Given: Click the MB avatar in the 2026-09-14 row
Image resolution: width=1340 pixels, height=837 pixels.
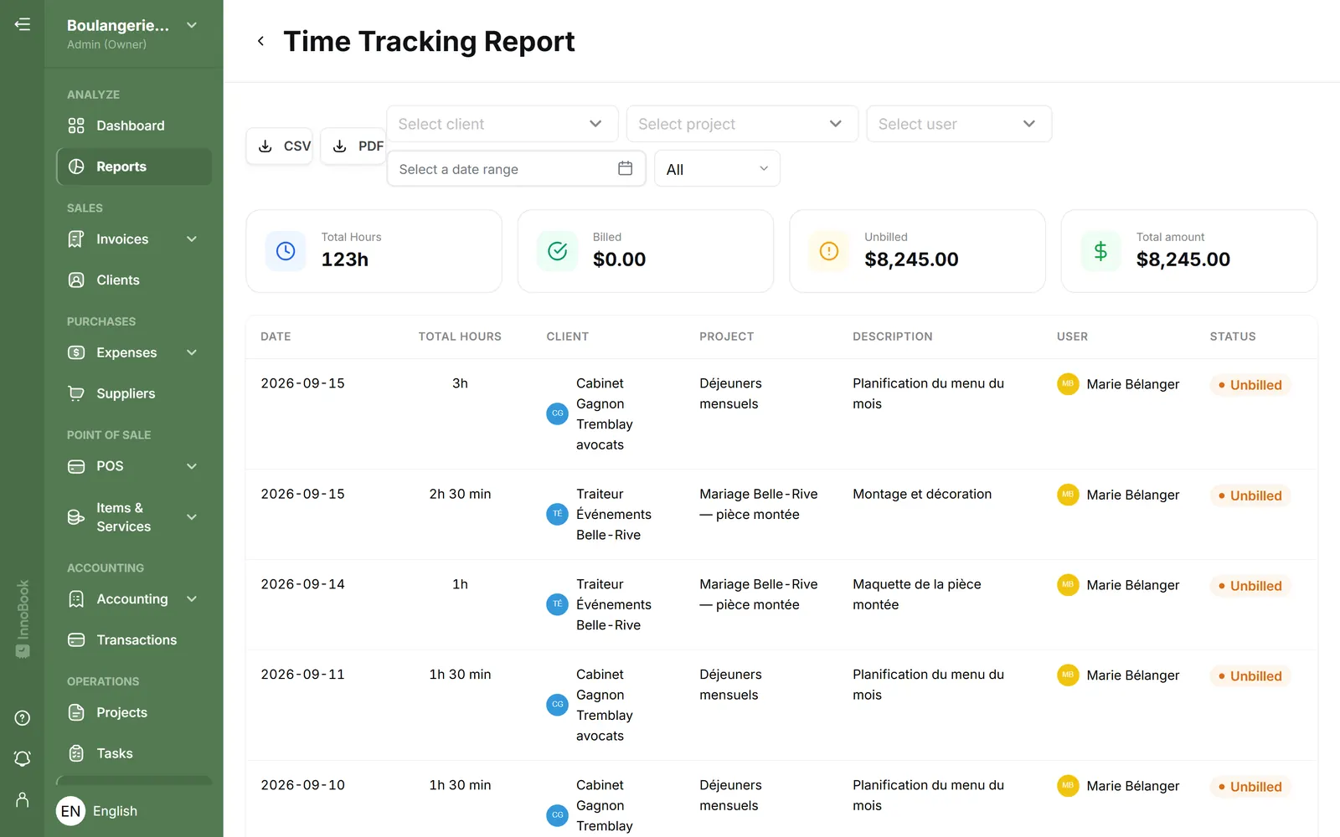Looking at the screenshot, I should pyautogui.click(x=1068, y=584).
